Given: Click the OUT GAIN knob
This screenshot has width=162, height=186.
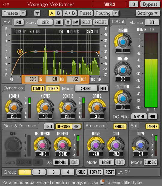Looking at the screenshot, I should tap(123, 98).
